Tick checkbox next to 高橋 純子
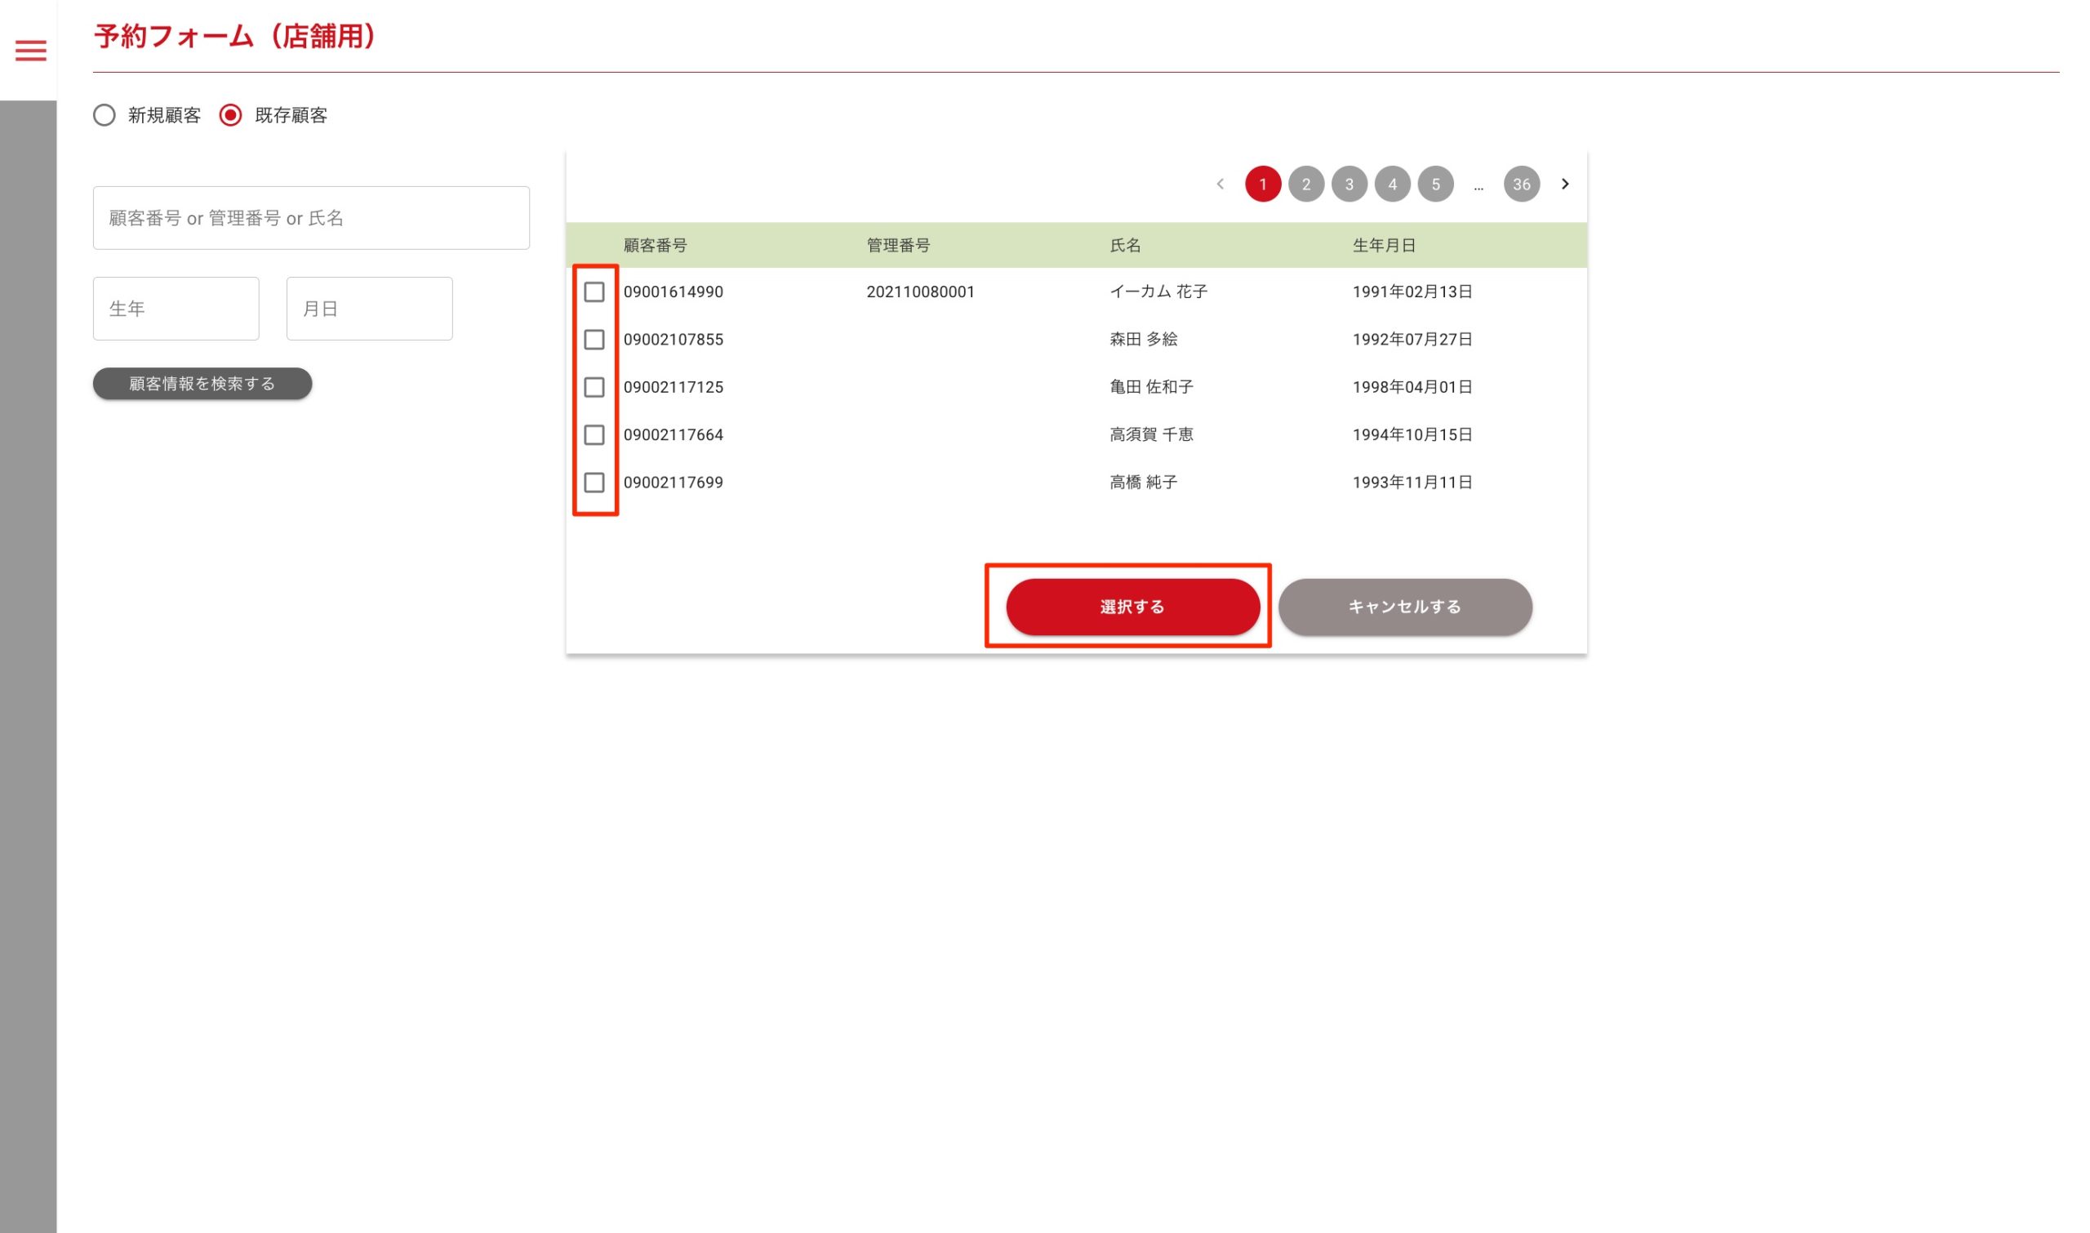The image size is (2090, 1233). point(594,482)
